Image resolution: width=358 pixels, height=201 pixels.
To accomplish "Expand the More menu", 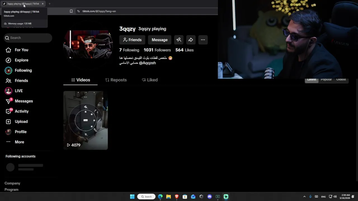I will (15, 142).
